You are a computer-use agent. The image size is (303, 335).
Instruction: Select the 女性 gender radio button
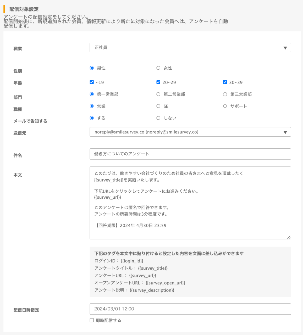(158, 68)
